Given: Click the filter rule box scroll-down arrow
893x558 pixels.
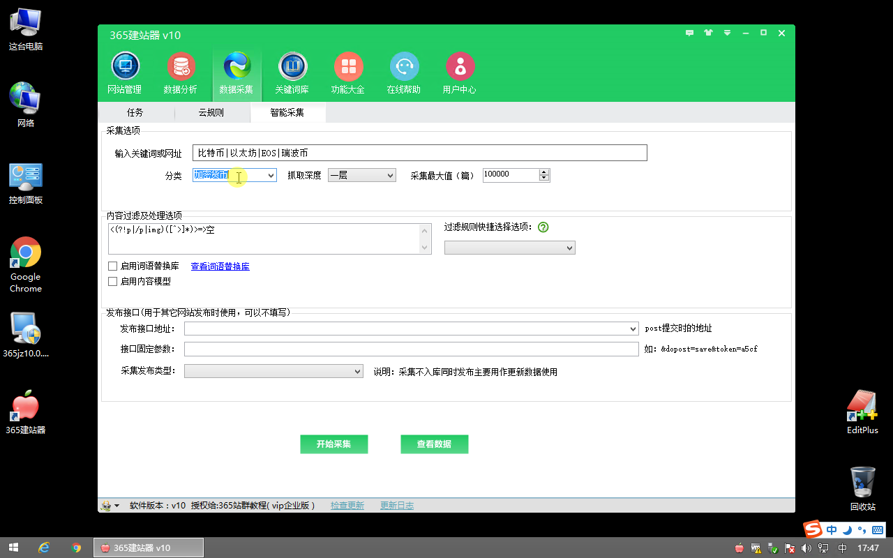Looking at the screenshot, I should coord(426,248).
